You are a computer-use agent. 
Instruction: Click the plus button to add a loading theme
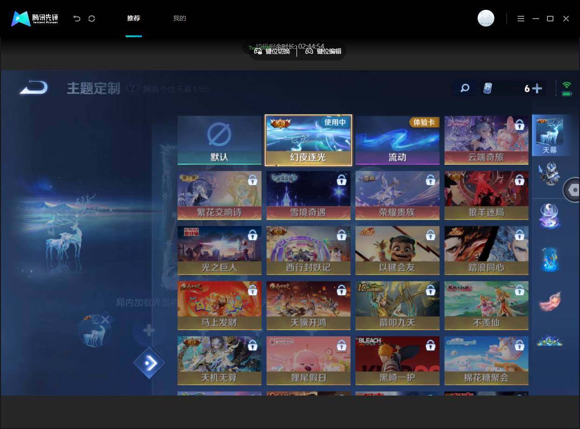coord(149,331)
